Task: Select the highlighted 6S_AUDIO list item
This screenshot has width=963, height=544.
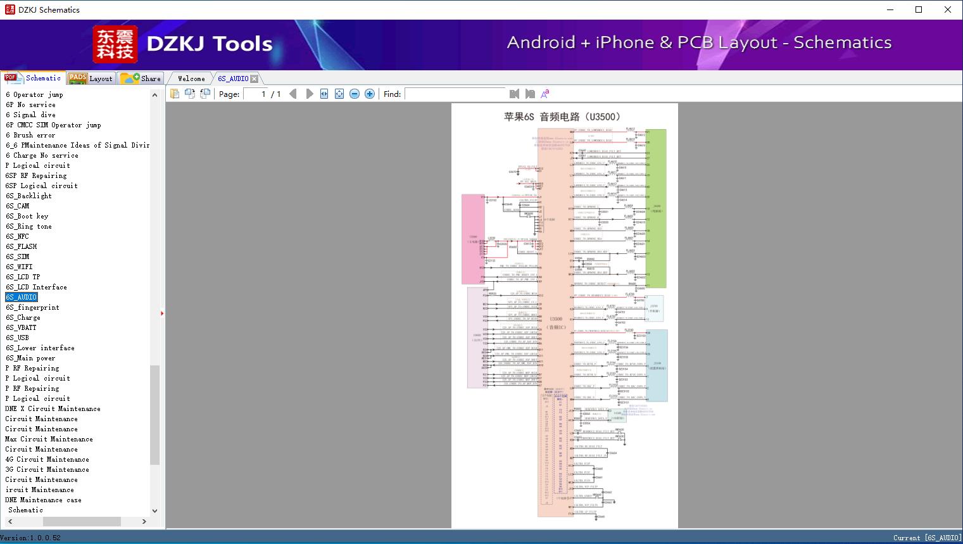Action: (x=22, y=297)
